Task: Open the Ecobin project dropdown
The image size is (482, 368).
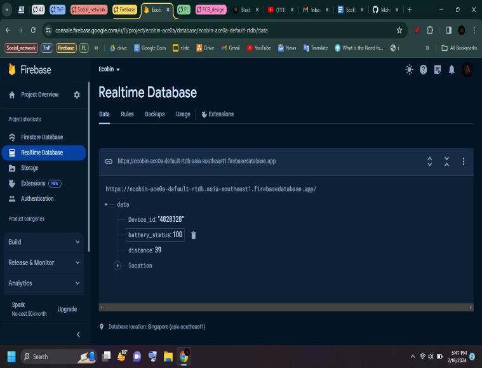Action: tap(109, 69)
